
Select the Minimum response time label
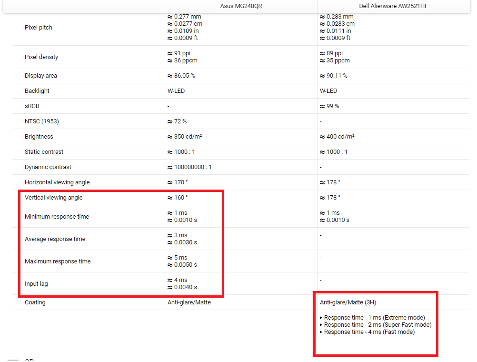point(57,216)
